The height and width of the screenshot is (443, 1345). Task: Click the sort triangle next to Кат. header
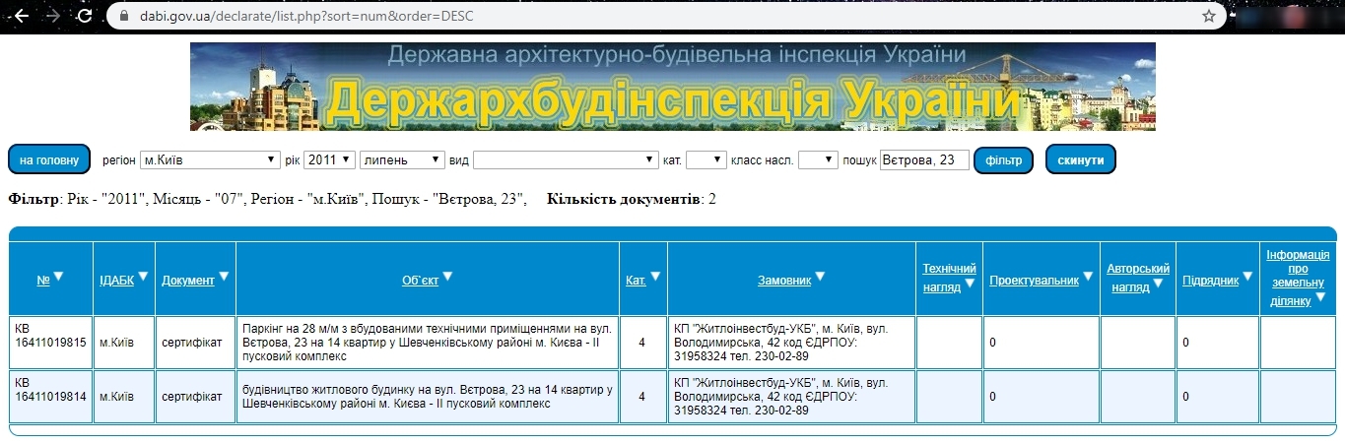(x=655, y=277)
